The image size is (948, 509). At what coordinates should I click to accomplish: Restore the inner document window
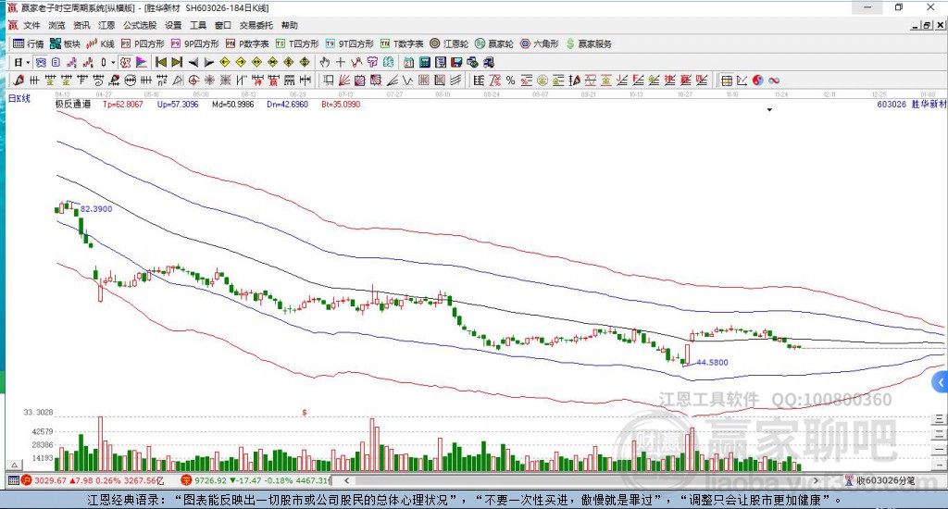point(928,25)
